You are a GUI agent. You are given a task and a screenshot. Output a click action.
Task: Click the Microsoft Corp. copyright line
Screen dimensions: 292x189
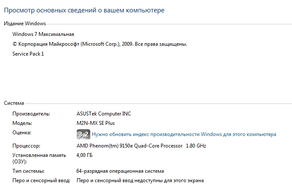tap(100, 44)
